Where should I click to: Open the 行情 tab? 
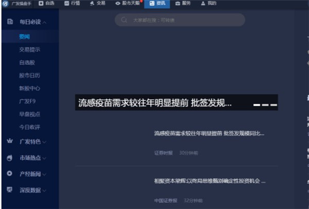(x=72, y=4)
